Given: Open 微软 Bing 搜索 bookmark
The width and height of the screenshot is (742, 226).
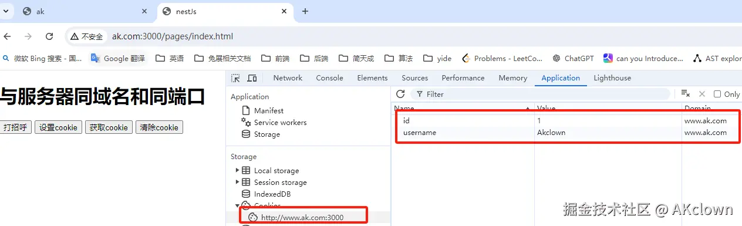Looking at the screenshot, I should point(42,58).
